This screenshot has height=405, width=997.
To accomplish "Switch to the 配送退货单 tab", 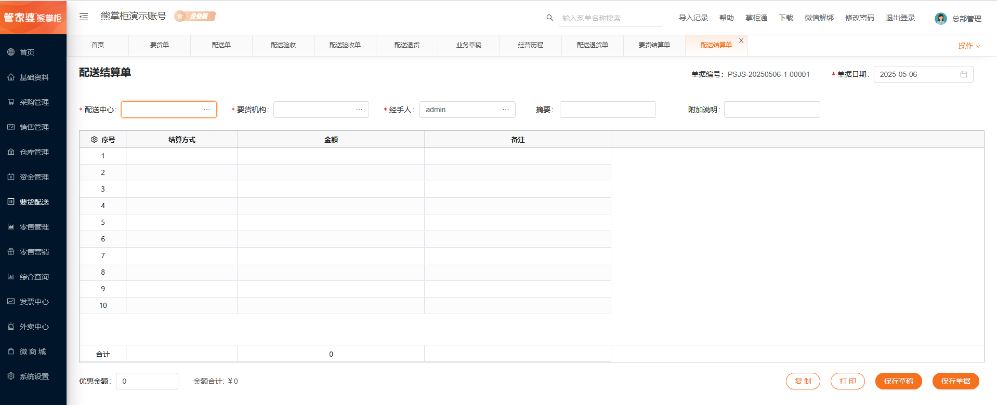I will click(593, 45).
